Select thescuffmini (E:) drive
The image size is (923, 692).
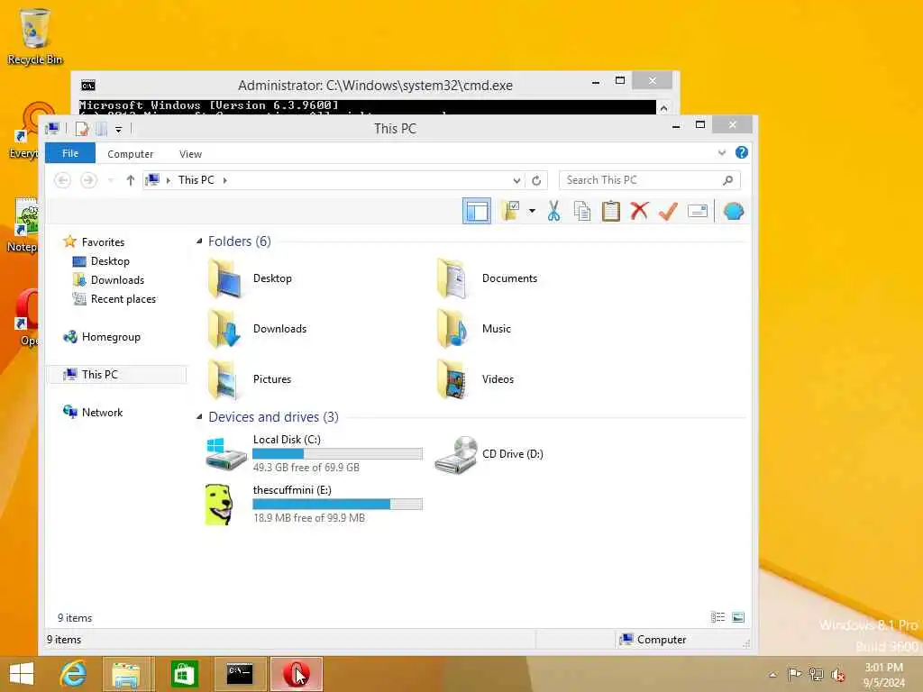tap(314, 504)
